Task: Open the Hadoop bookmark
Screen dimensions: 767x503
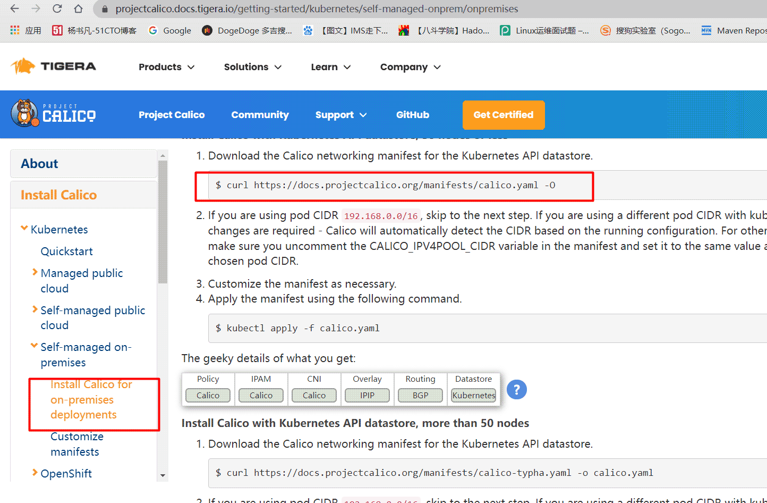Action: click(444, 30)
